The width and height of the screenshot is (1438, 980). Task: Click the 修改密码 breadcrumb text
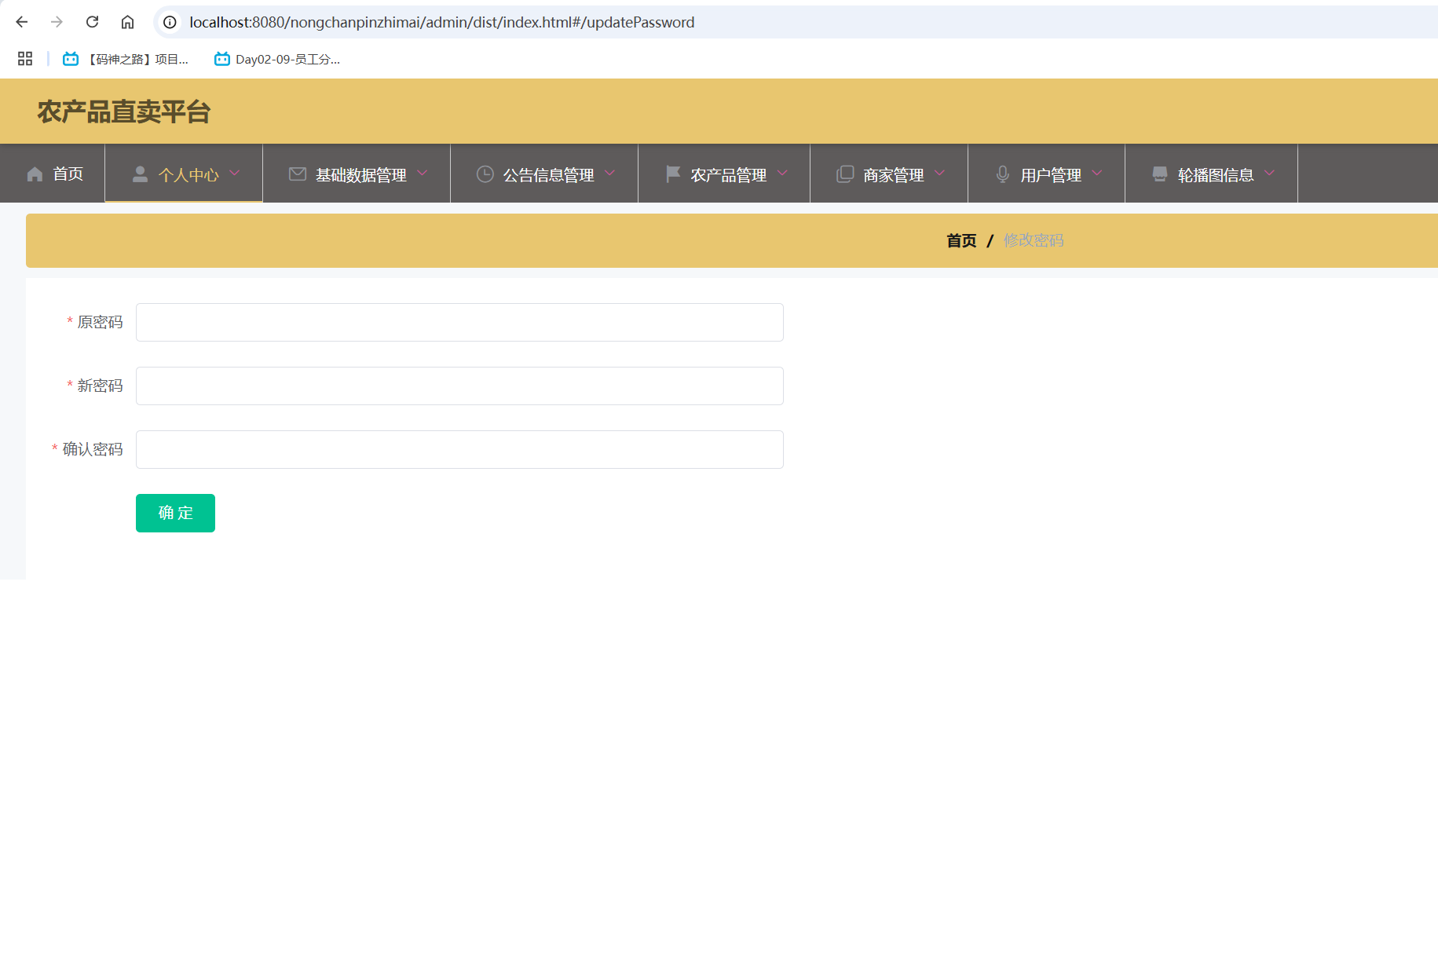1034,240
